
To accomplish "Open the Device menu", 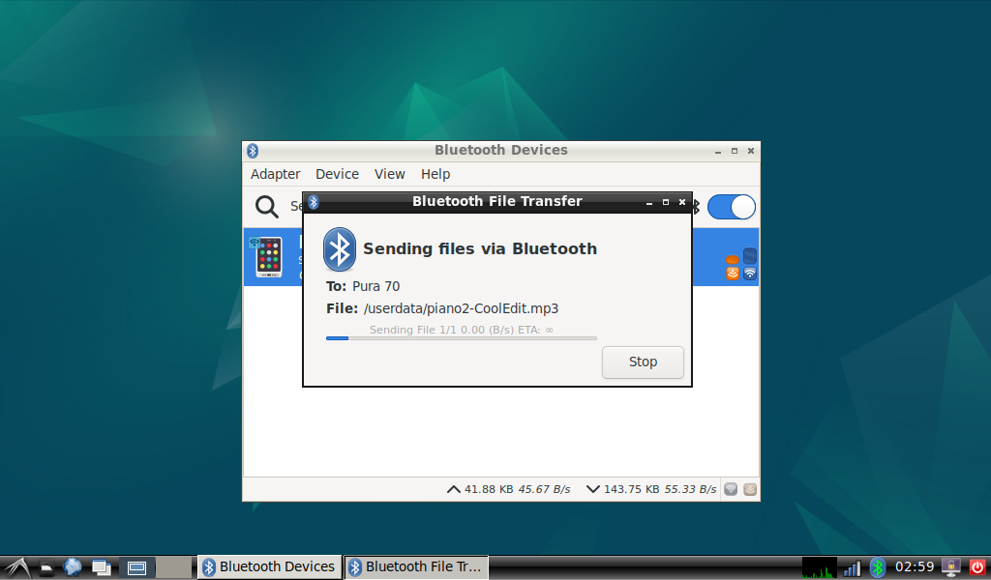I will click(337, 174).
